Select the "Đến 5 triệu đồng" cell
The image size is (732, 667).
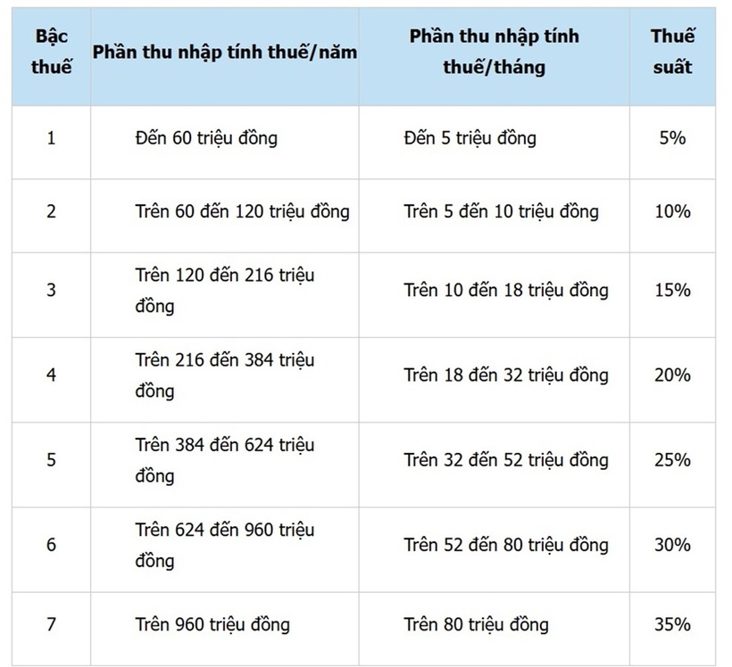pos(470,138)
